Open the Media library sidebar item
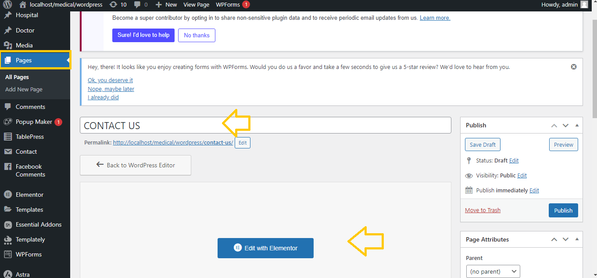This screenshot has width=597, height=278. tap(24, 45)
